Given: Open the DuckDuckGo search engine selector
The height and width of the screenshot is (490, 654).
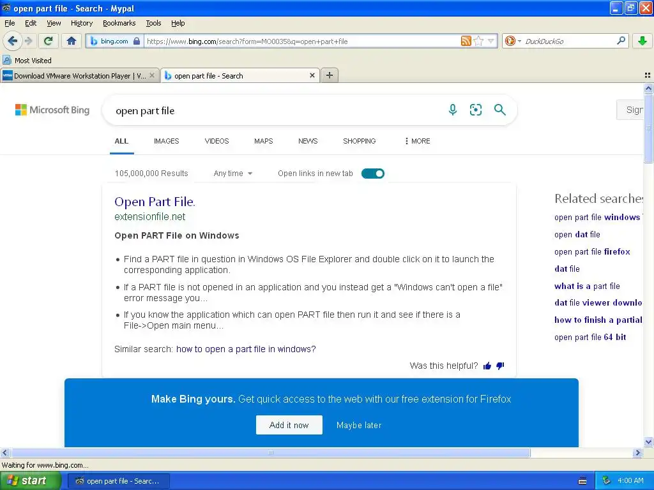Looking at the screenshot, I should pos(513,41).
